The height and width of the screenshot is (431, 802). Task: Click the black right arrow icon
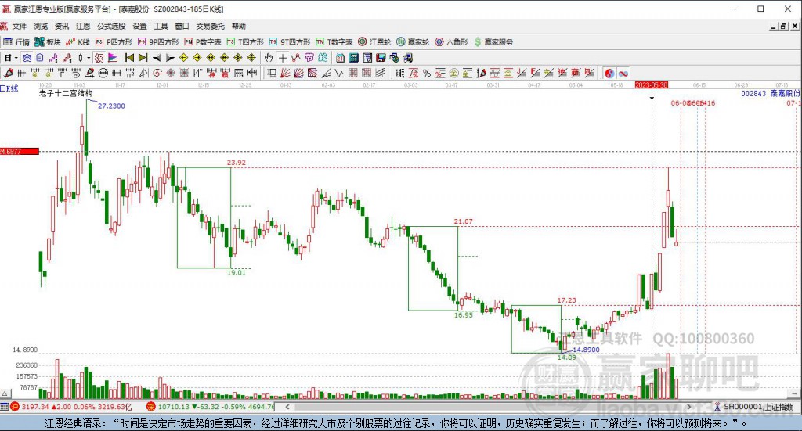[170, 58]
